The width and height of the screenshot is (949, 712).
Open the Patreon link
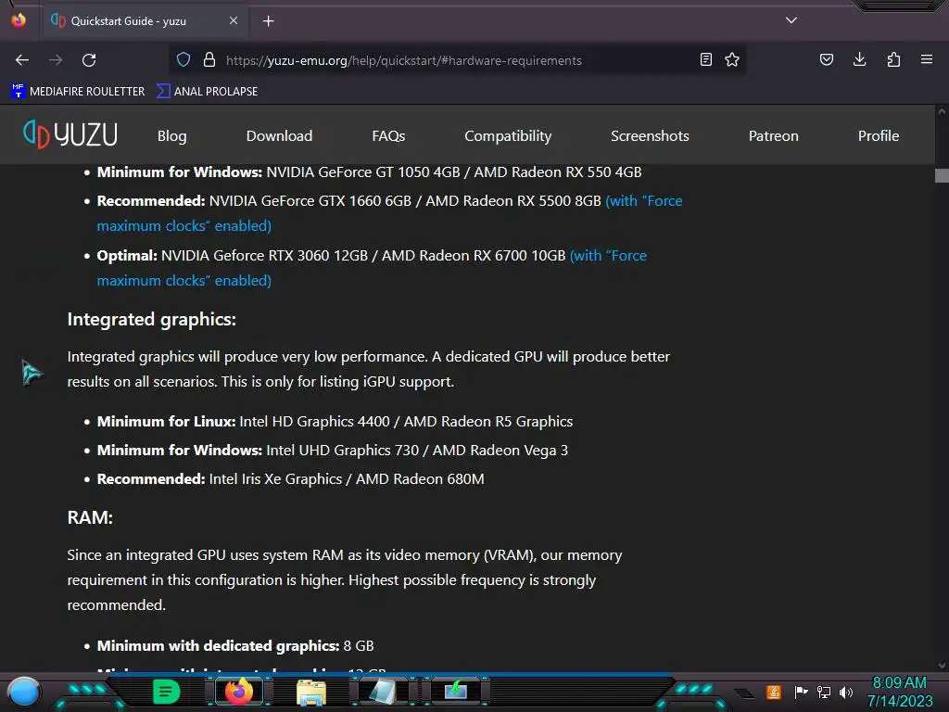tap(774, 135)
